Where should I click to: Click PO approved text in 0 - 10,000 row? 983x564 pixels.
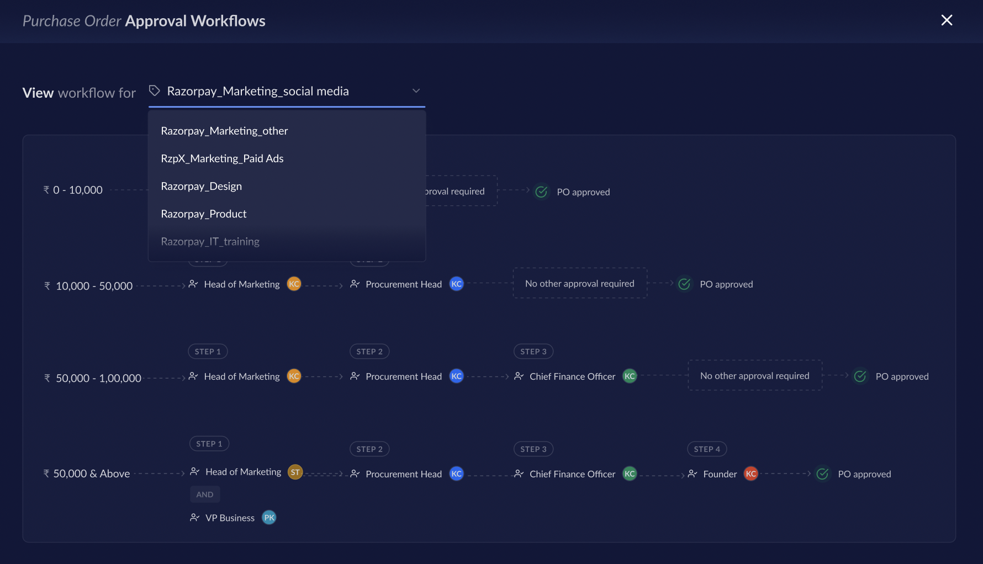pyautogui.click(x=583, y=192)
